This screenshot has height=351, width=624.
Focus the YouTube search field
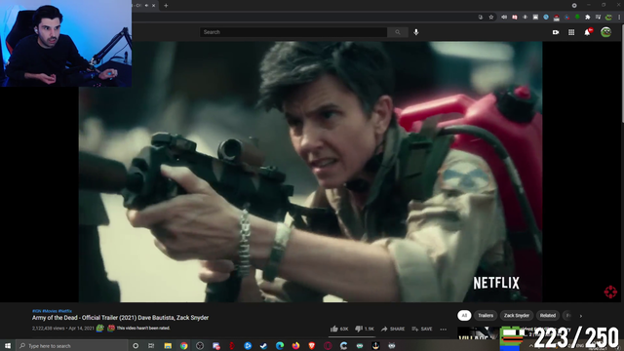click(293, 32)
